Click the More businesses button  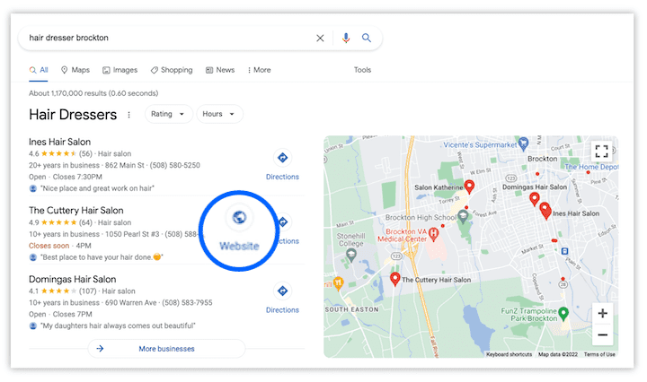coord(166,349)
